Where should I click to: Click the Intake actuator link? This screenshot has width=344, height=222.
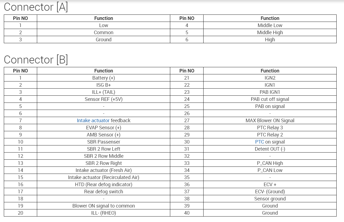[x=93, y=121]
